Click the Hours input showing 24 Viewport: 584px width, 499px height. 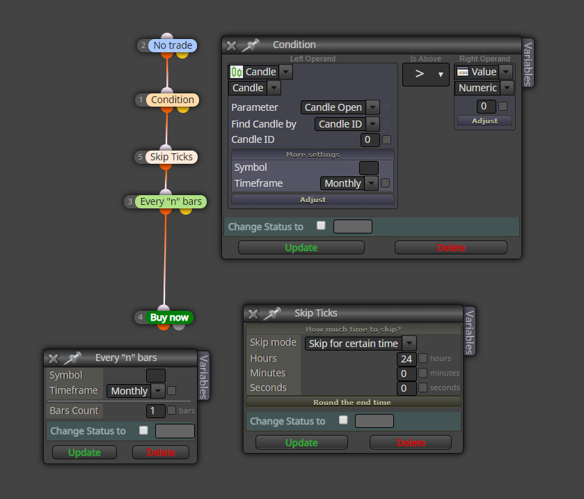407,359
